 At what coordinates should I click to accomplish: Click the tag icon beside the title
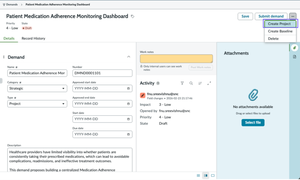(132, 17)
